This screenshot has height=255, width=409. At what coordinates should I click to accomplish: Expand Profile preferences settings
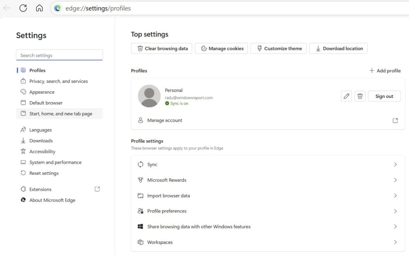tap(395, 211)
